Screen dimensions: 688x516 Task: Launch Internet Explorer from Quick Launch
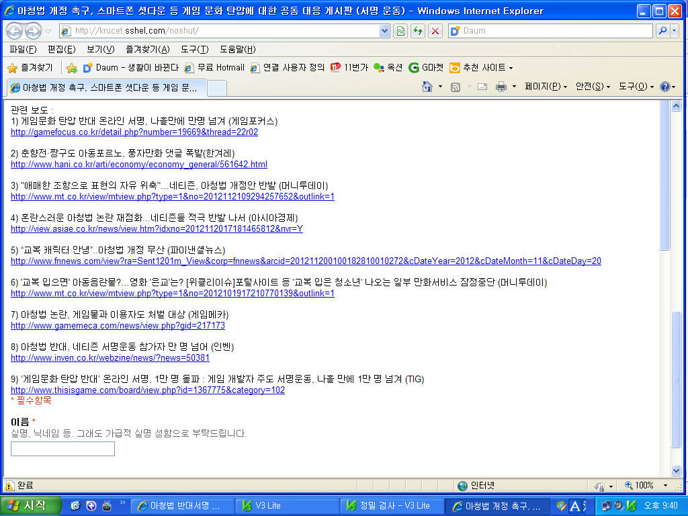[x=75, y=506]
